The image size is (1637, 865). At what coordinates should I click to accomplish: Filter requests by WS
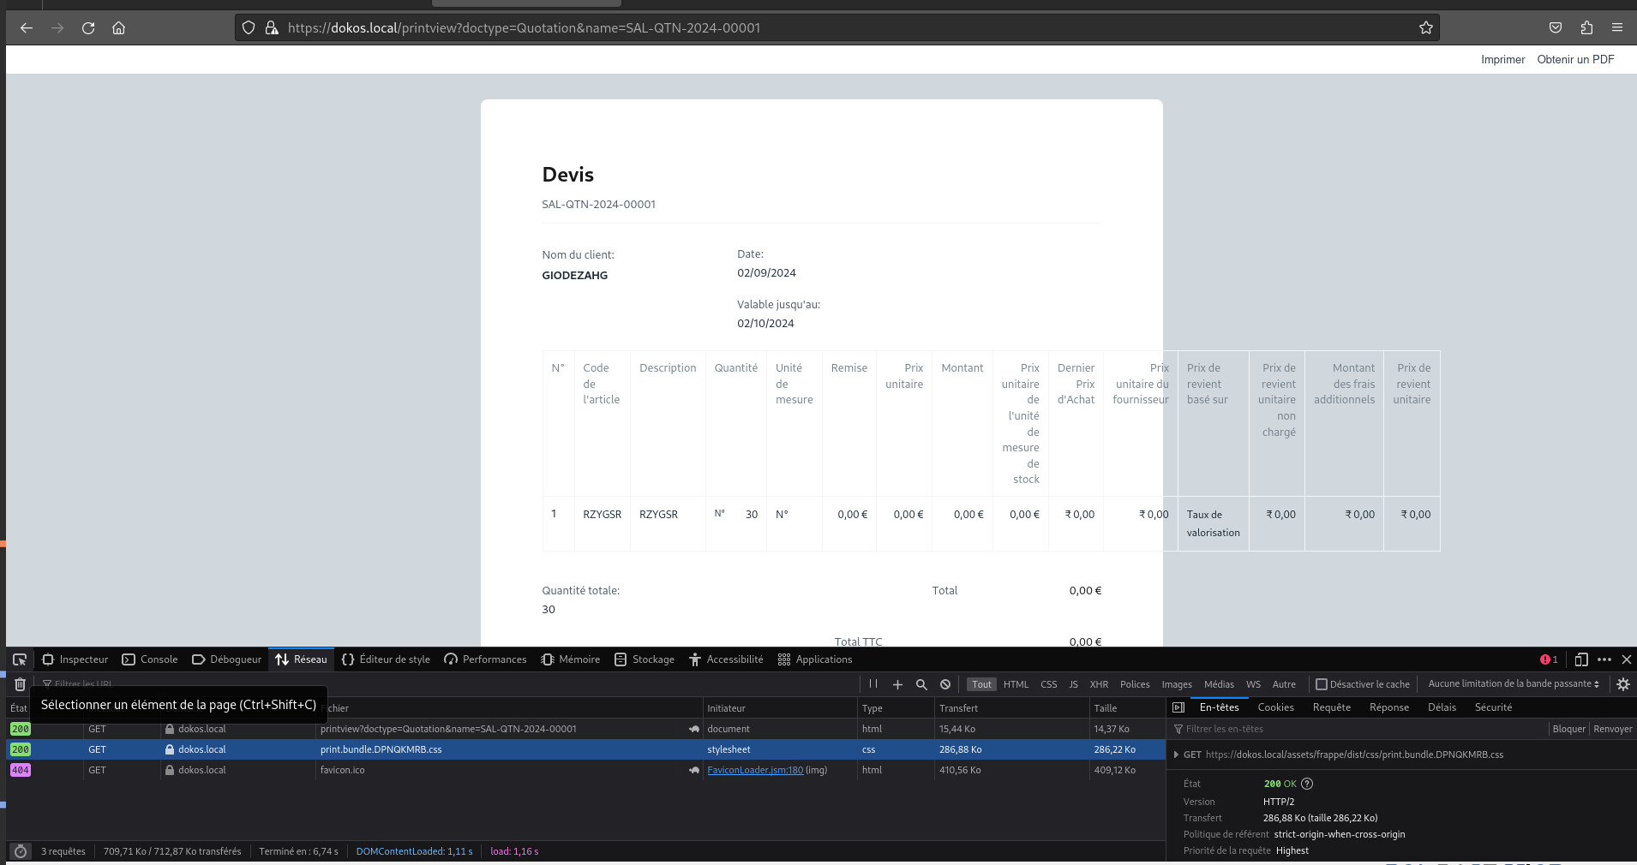click(1253, 684)
